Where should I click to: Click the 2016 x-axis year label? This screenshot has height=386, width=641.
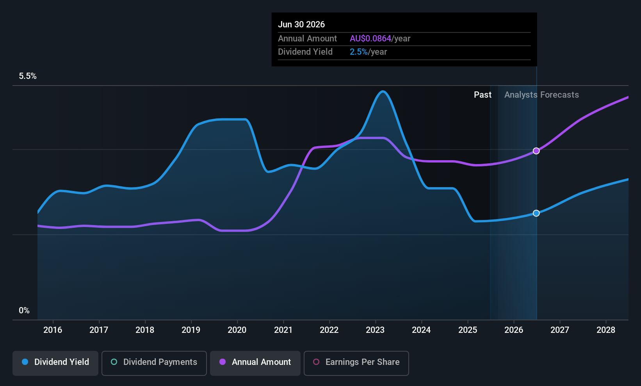coord(53,330)
